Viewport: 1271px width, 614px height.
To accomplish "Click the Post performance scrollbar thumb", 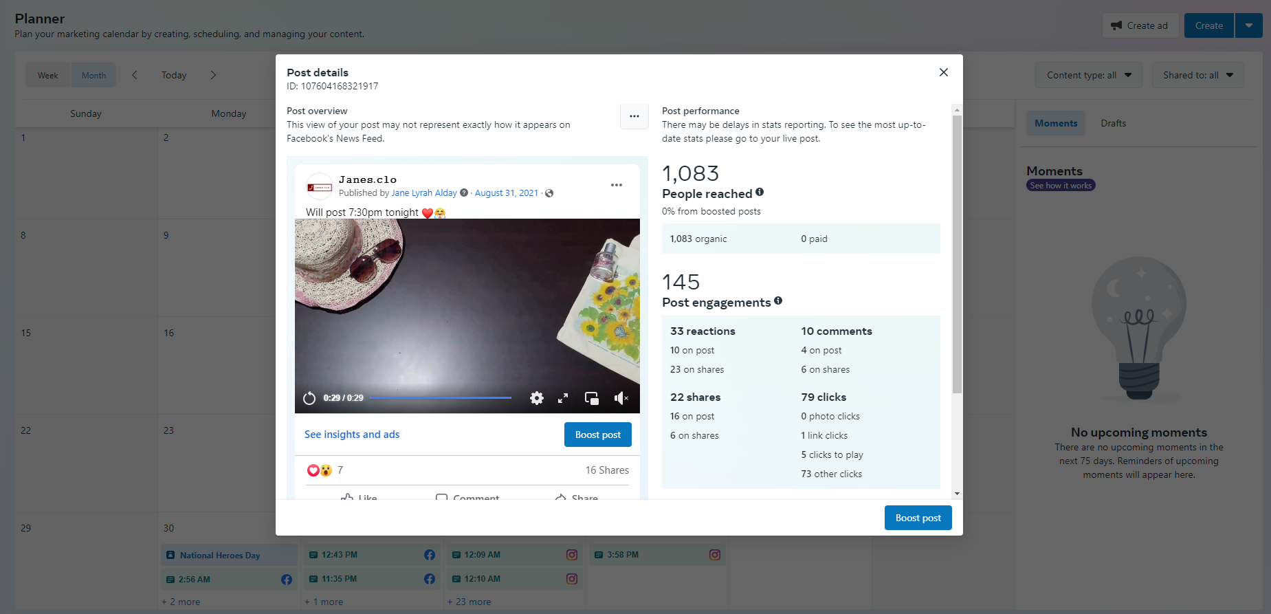I will 957,254.
